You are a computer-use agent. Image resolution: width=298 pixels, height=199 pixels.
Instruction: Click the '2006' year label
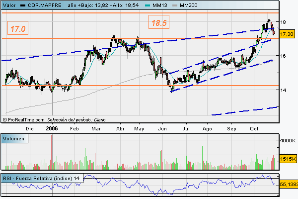tap(52, 128)
